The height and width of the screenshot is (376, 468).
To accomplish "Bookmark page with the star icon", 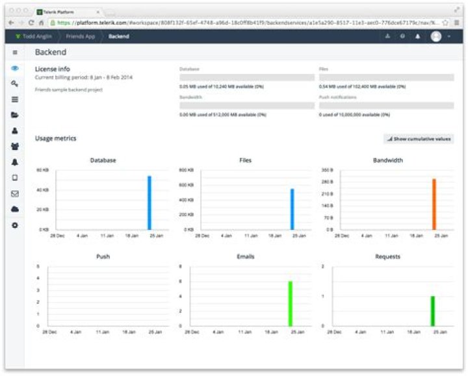I will pyautogui.click(x=445, y=22).
